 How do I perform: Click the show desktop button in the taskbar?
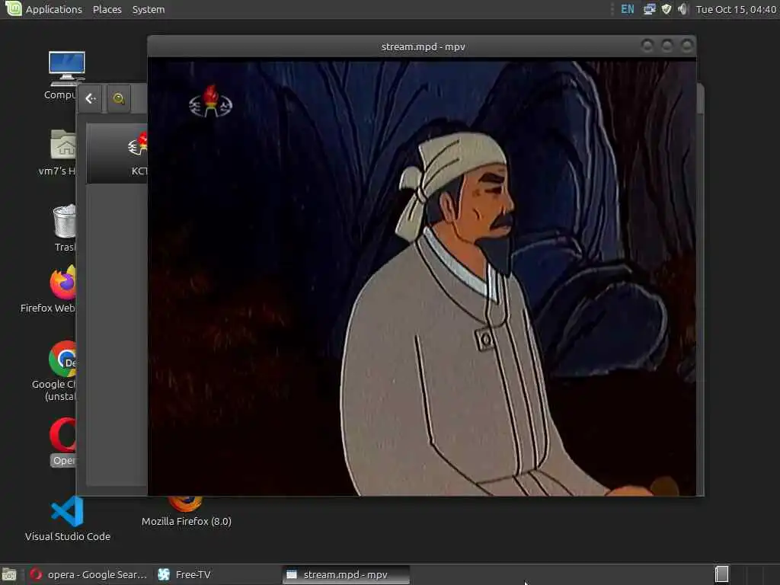9,574
